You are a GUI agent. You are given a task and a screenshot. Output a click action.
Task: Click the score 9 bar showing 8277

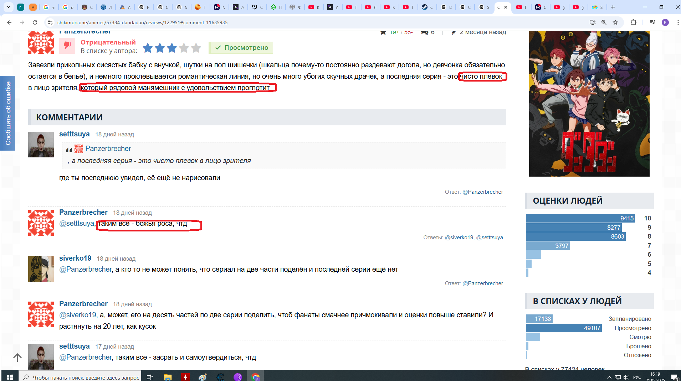pyautogui.click(x=574, y=228)
